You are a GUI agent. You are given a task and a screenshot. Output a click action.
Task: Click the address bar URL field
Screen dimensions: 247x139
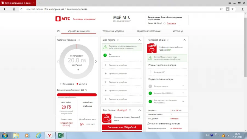click(119, 9)
